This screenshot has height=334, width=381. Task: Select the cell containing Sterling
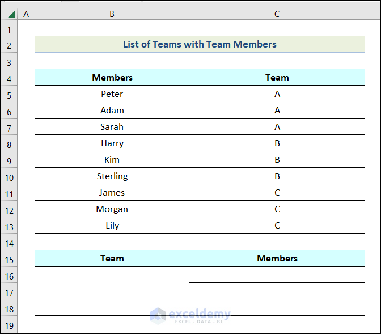coord(112,176)
